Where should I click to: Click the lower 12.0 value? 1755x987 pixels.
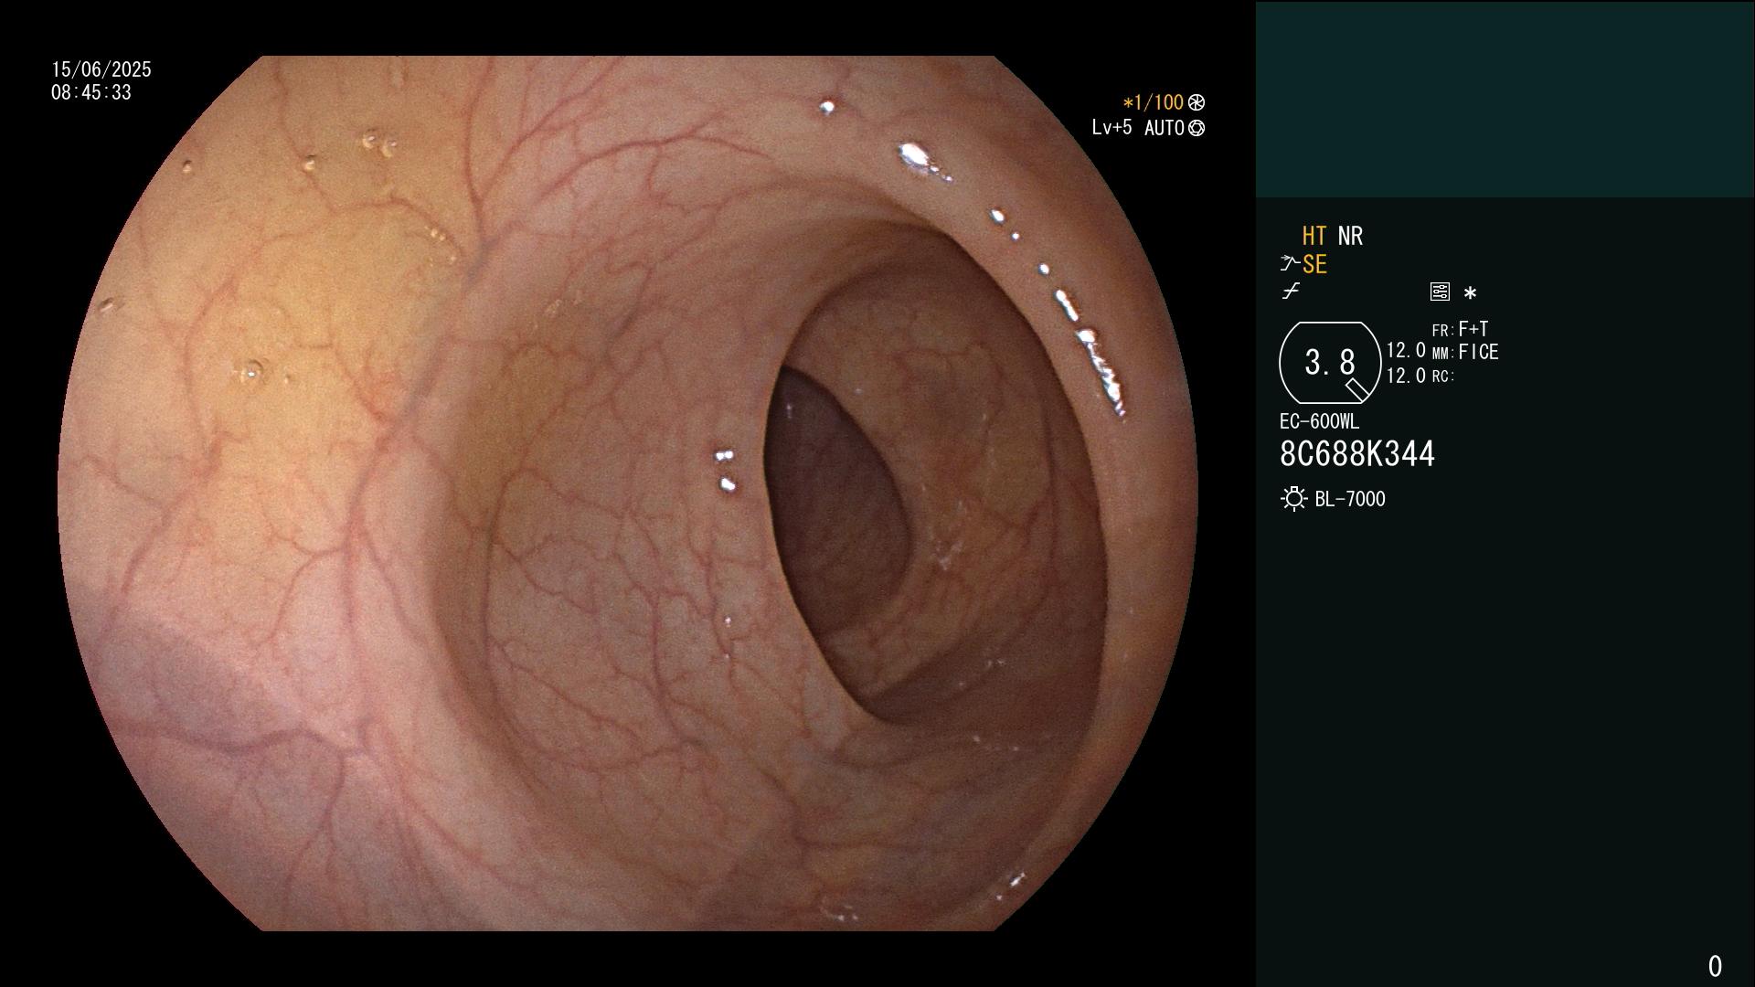coord(1406,376)
